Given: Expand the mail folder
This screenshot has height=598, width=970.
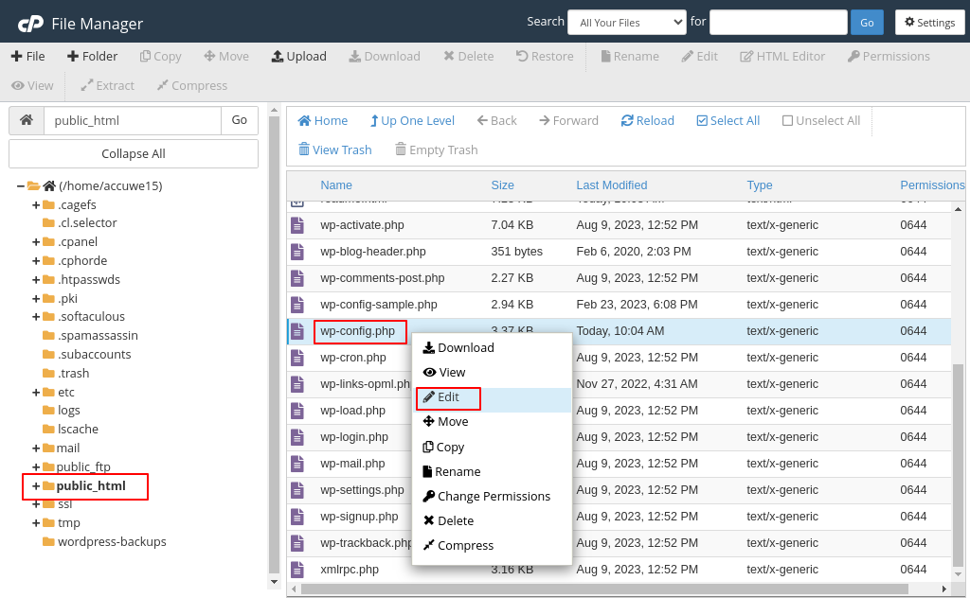Looking at the screenshot, I should (36, 448).
